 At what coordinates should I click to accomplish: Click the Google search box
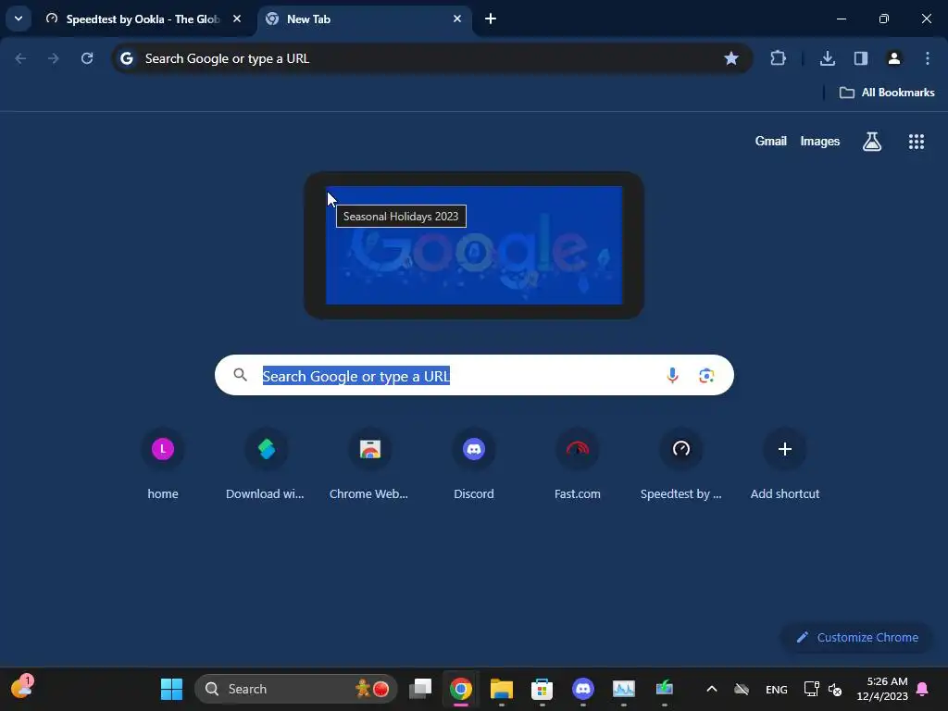tap(474, 376)
